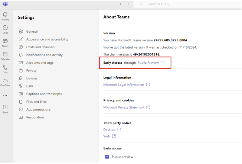Select Notifications and activity settings
The height and width of the screenshot is (164, 242).
[x=44, y=55]
